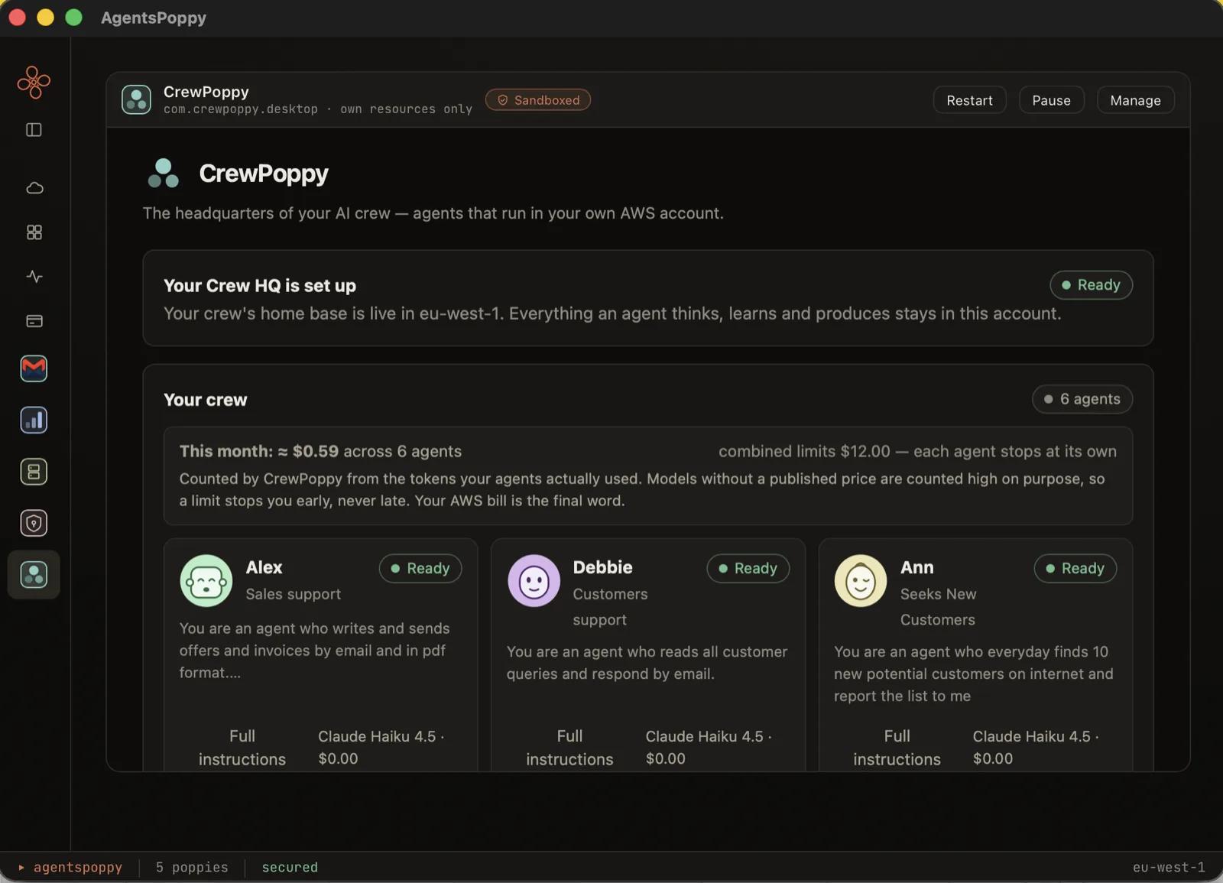This screenshot has width=1223, height=883.
Task: Open the activity pulse icon
Action: pyautogui.click(x=34, y=277)
